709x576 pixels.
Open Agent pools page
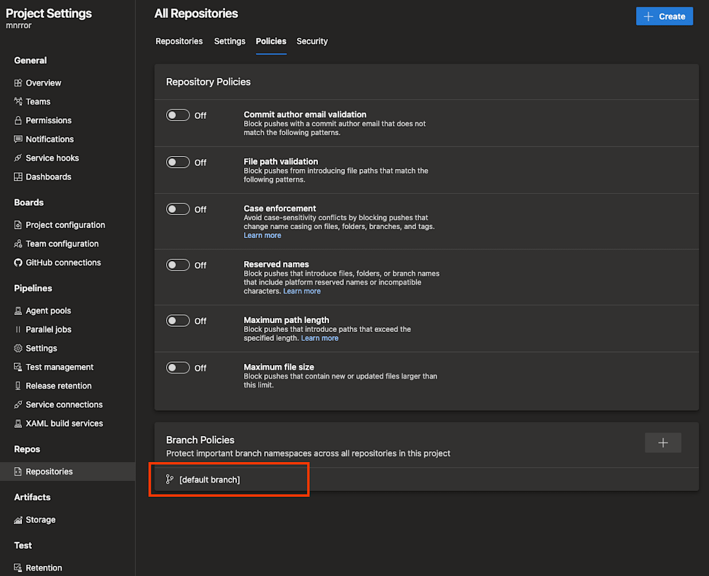pos(48,311)
